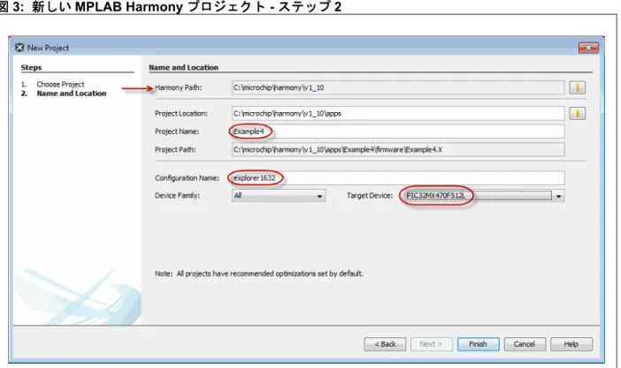Click the Target Device label
Screen dimensions: 621x368
[x=370, y=196]
